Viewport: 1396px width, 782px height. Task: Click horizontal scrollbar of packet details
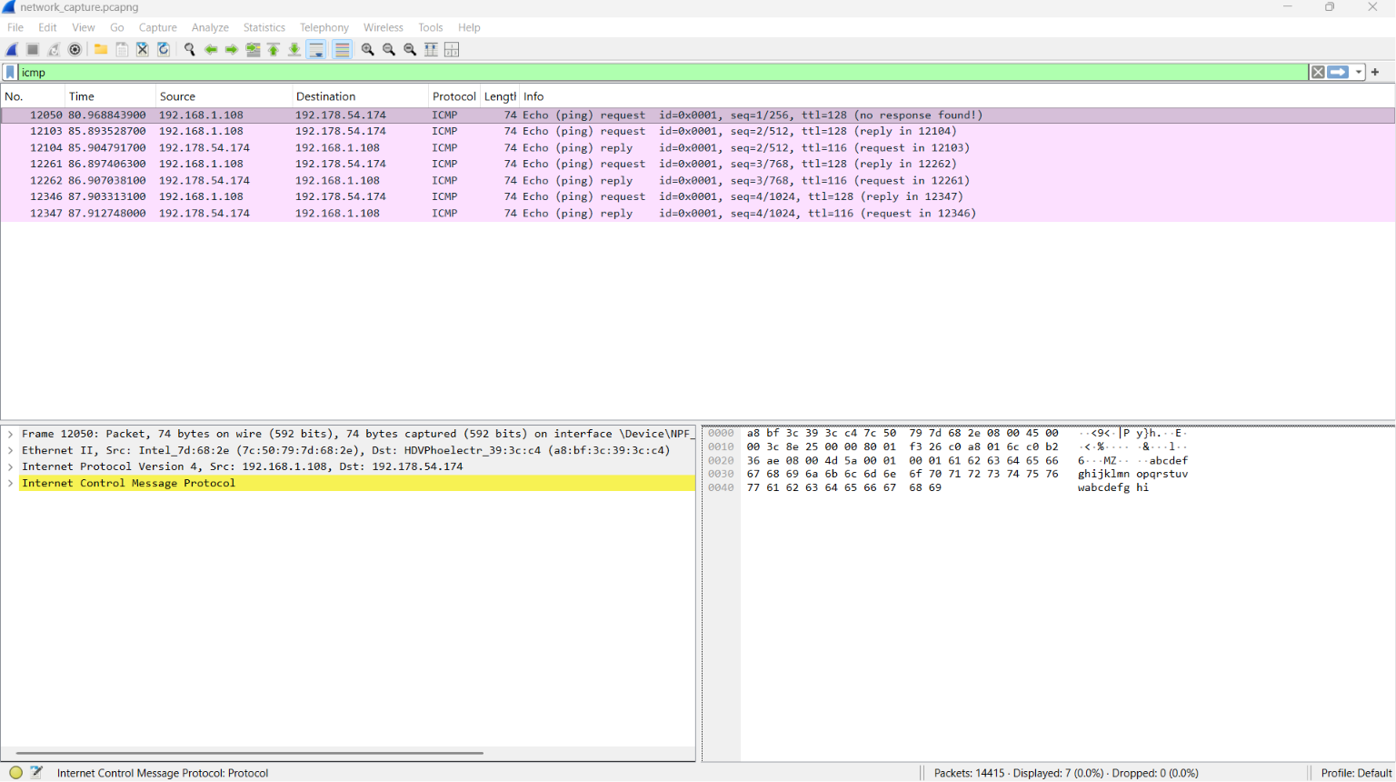(x=249, y=753)
